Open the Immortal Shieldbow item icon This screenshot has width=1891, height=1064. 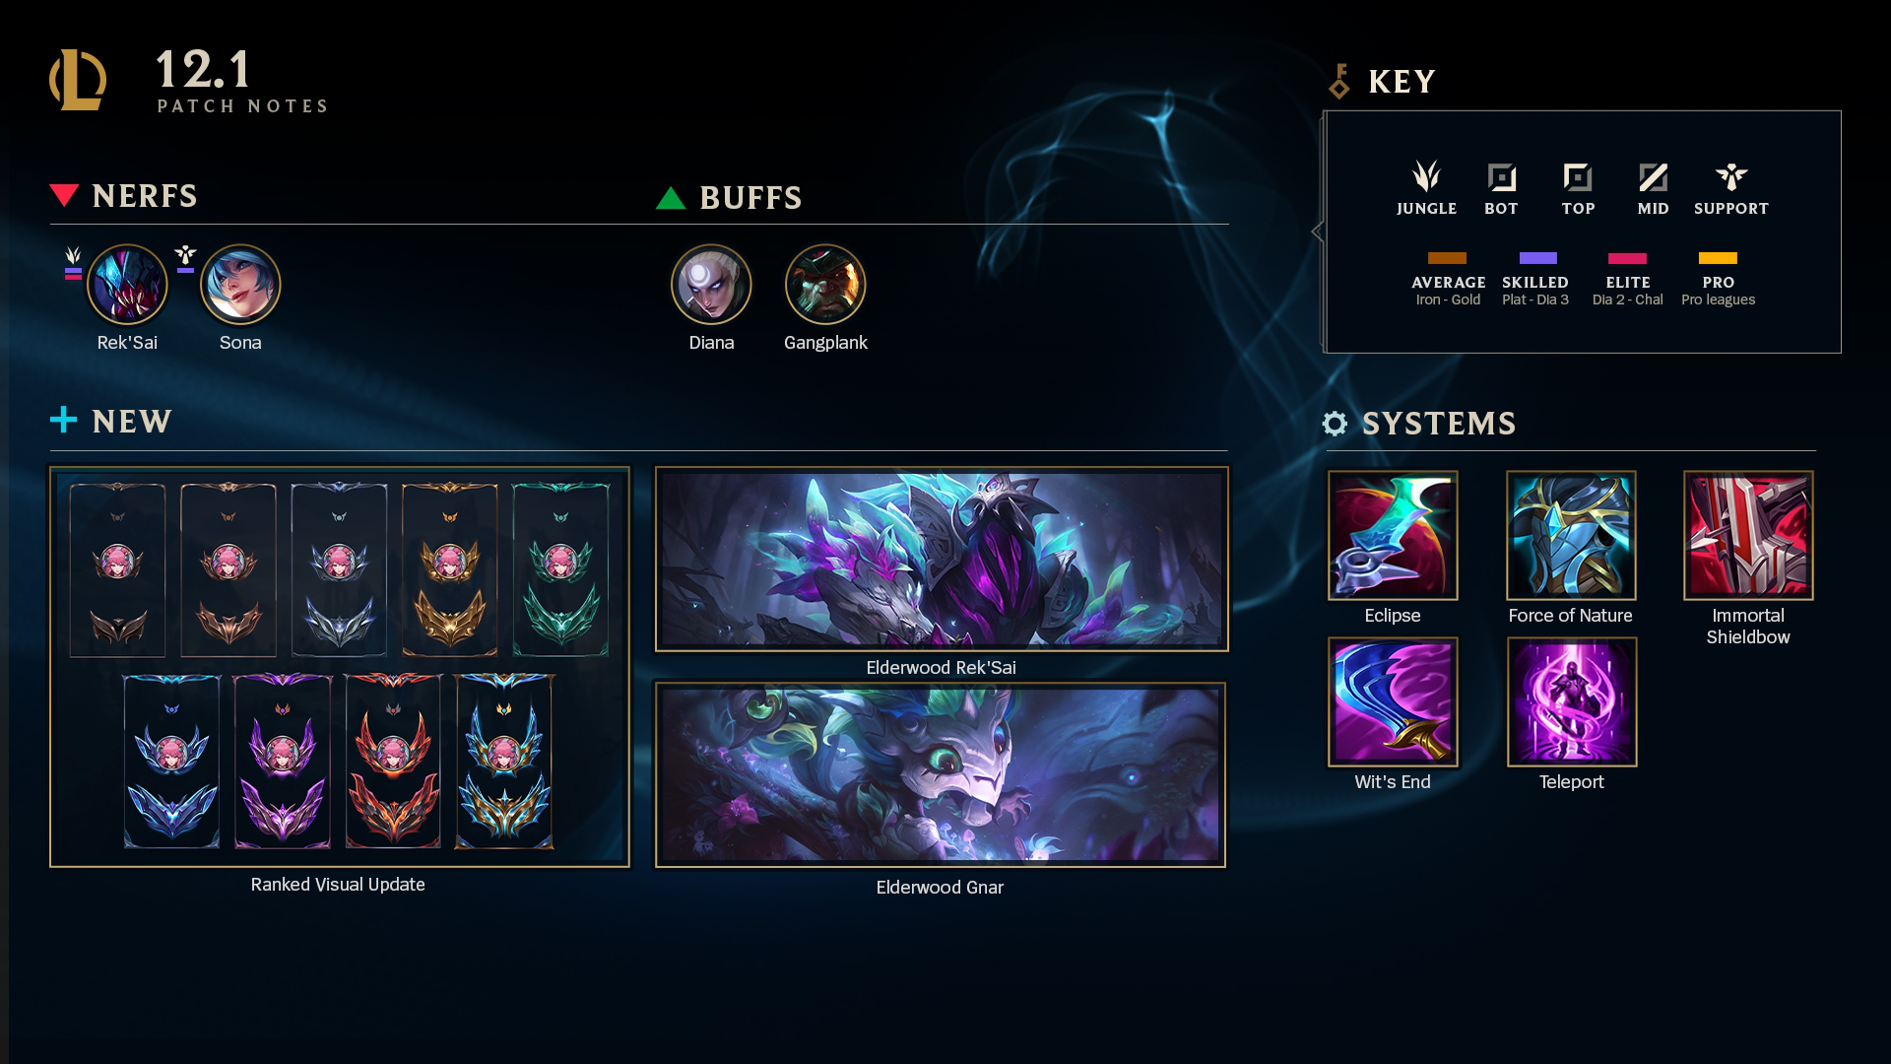click(1748, 535)
